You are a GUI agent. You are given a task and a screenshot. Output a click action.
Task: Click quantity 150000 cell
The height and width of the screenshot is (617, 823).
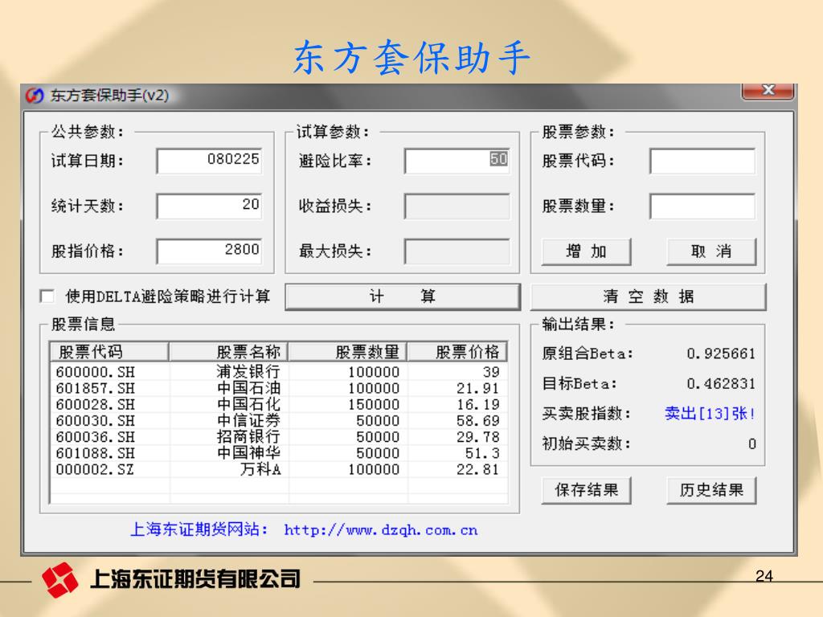[374, 405]
